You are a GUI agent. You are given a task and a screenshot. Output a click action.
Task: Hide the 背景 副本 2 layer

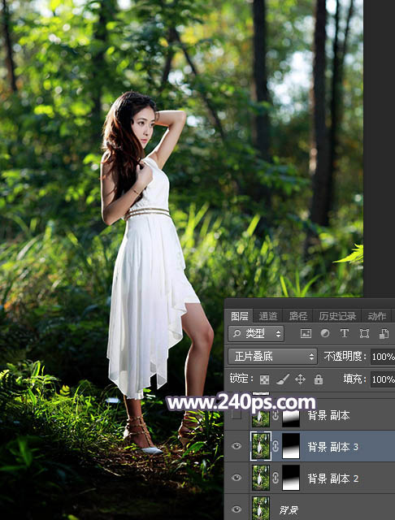click(237, 478)
